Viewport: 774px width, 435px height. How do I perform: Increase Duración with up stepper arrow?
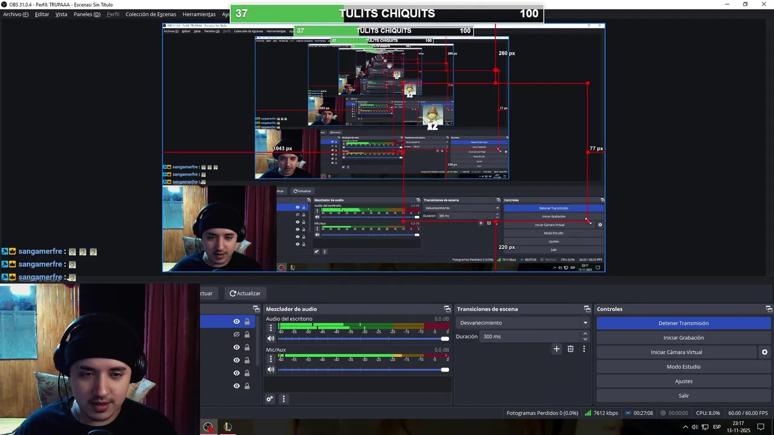pos(585,335)
